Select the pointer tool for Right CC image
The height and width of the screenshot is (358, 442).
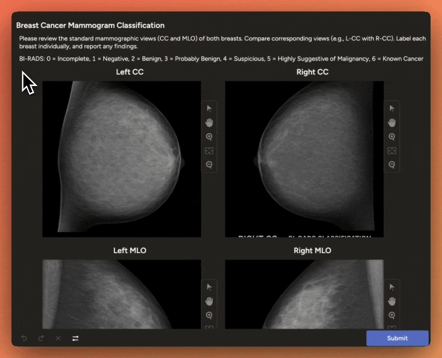[x=392, y=108]
